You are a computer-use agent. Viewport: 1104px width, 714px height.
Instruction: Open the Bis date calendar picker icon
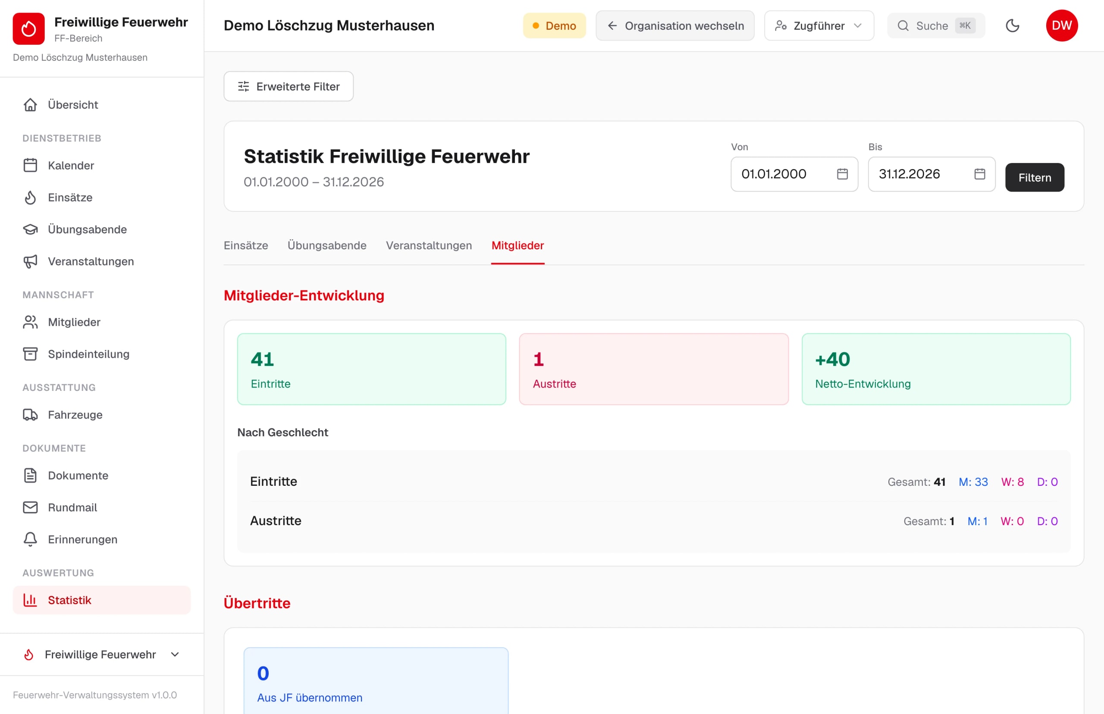[979, 174]
